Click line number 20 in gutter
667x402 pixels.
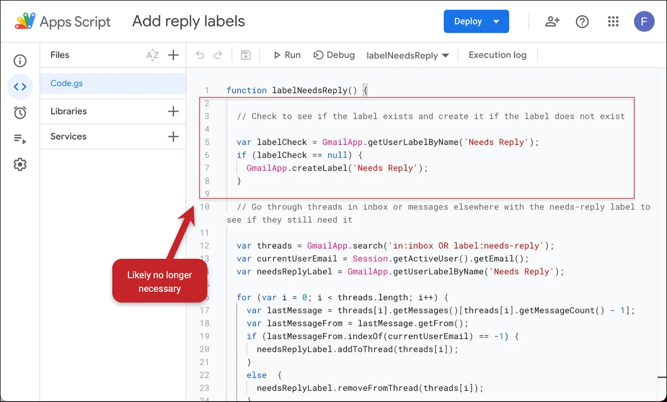[205, 349]
